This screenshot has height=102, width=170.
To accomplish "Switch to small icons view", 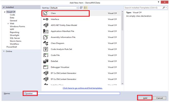I will pyautogui.click(x=81, y=8).
